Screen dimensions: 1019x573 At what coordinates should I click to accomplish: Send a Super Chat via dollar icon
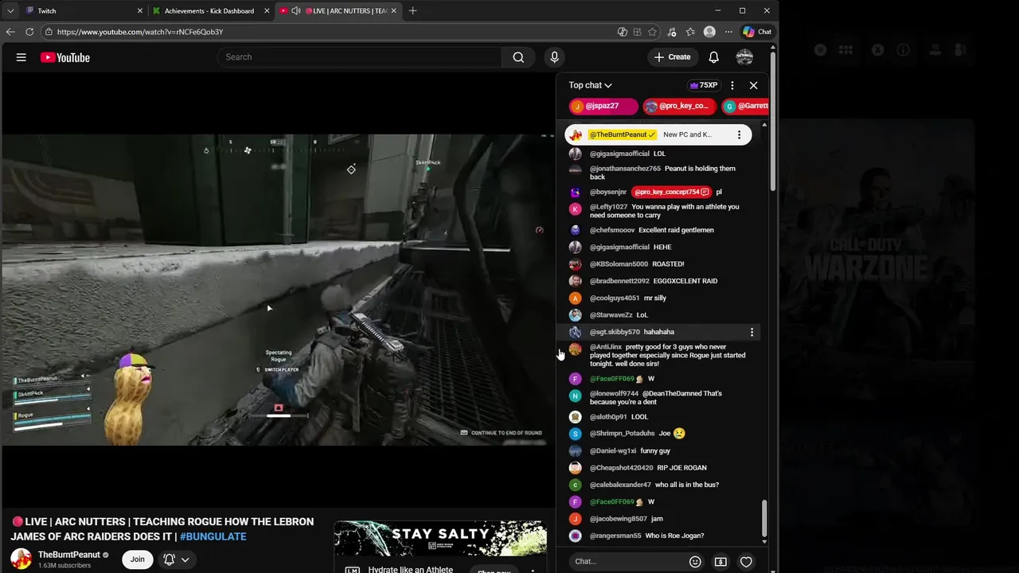tap(720, 562)
